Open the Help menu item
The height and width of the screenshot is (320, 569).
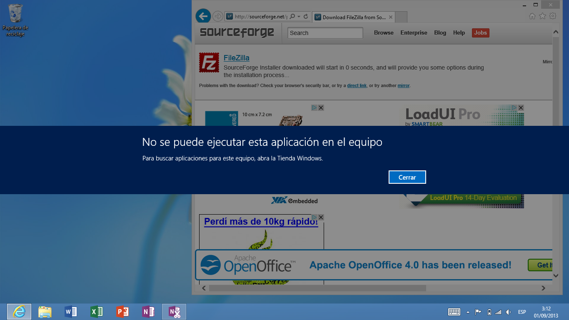coord(459,32)
